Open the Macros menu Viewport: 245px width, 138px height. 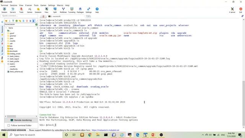click(x=60, y=5)
